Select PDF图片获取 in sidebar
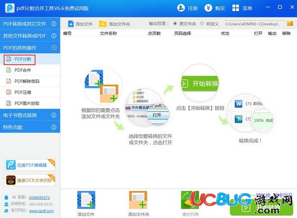This screenshot has width=297, height=218. 30,103
